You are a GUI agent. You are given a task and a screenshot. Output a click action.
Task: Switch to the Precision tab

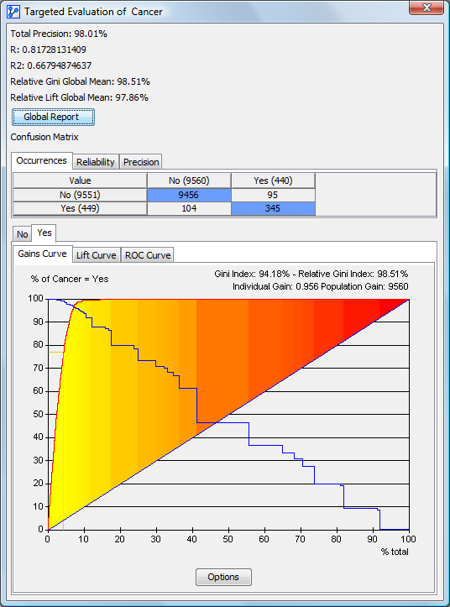pos(141,162)
